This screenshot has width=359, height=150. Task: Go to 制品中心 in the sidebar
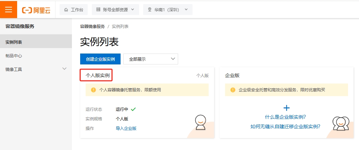pos(14,56)
